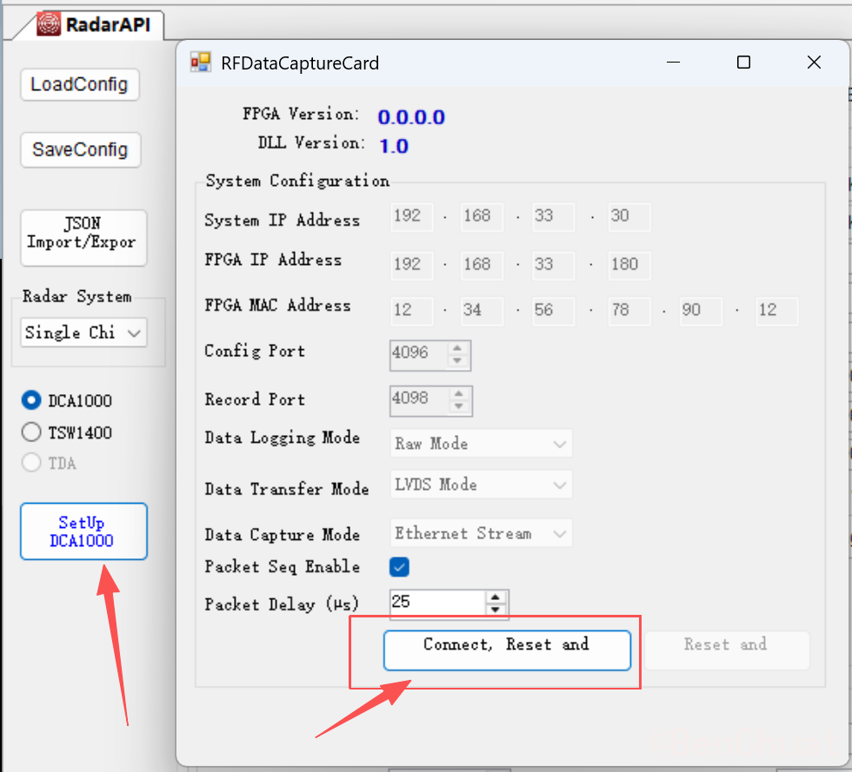Increase Packet Delay with up arrow
The image size is (852, 772).
click(496, 597)
